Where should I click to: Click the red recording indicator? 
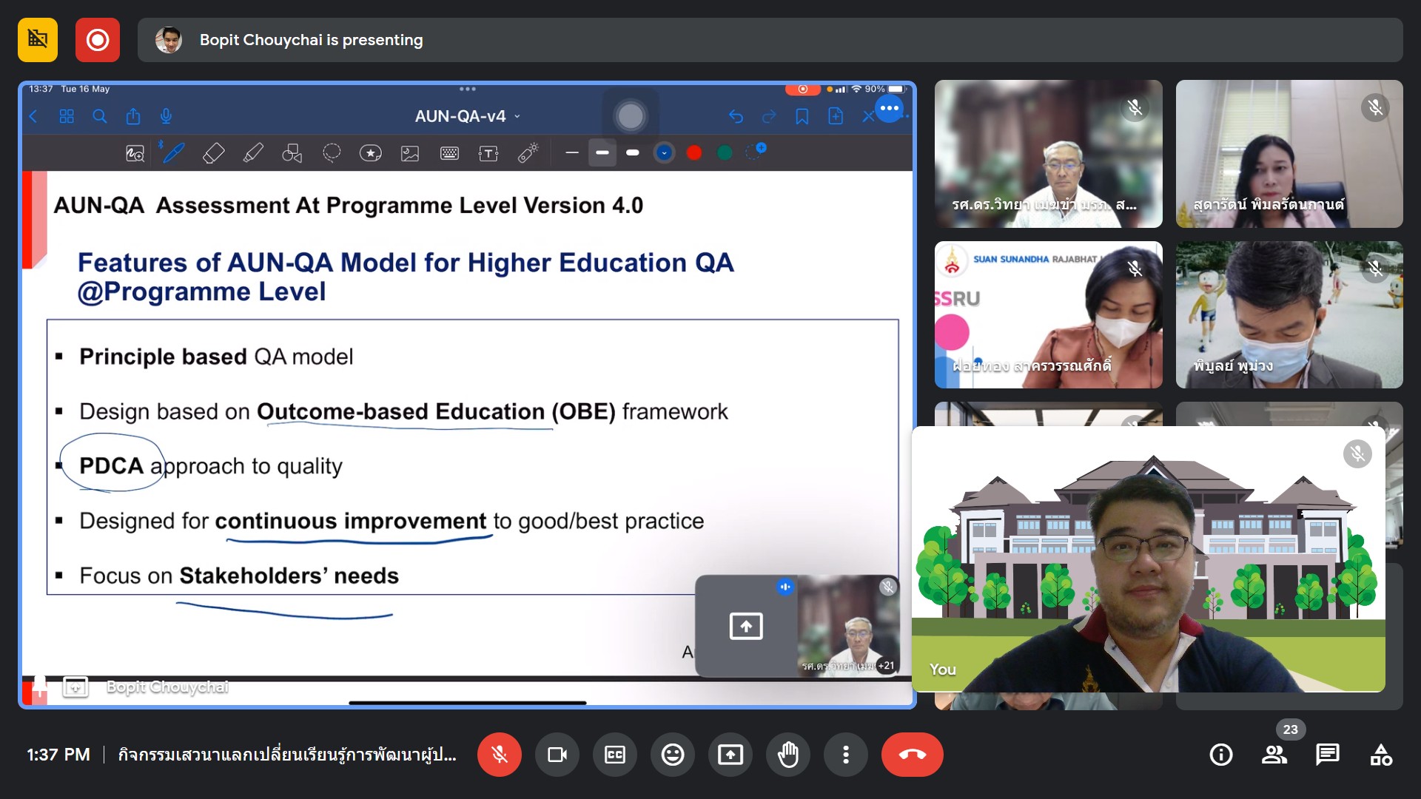pyautogui.click(x=97, y=40)
